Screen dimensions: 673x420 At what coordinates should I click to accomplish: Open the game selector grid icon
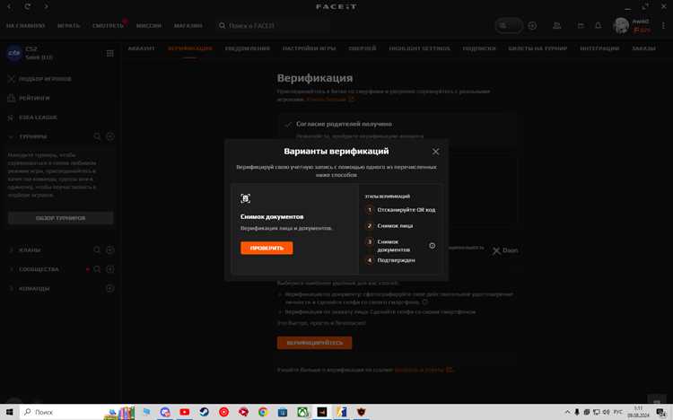(x=109, y=53)
